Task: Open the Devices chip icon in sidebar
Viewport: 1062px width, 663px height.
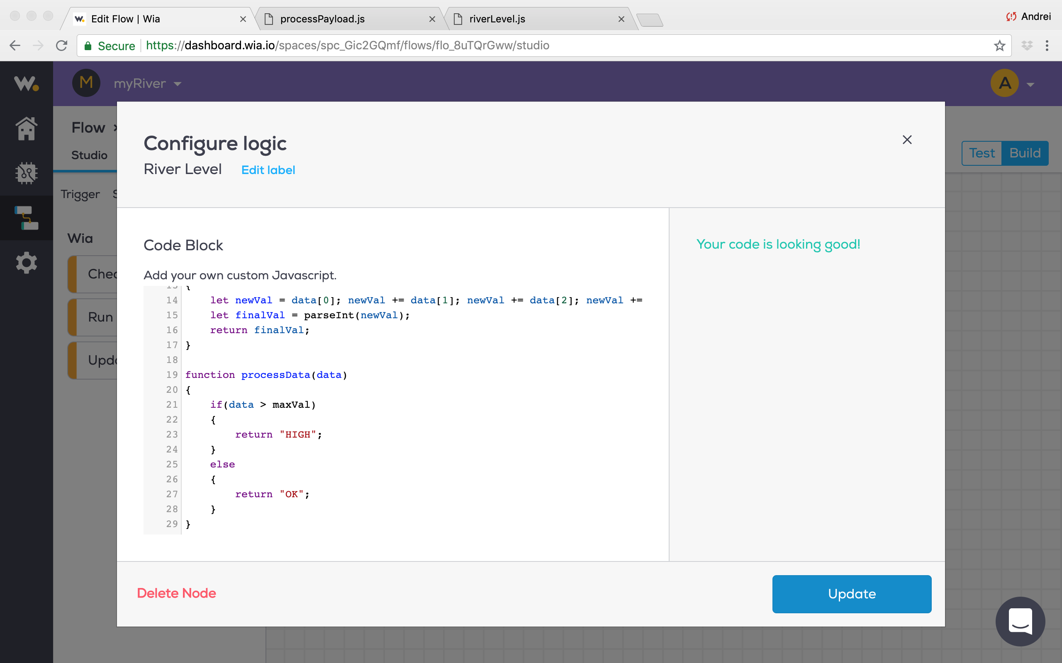Action: tap(26, 173)
